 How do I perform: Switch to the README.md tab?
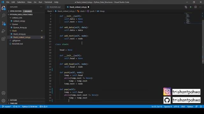click(55, 7)
